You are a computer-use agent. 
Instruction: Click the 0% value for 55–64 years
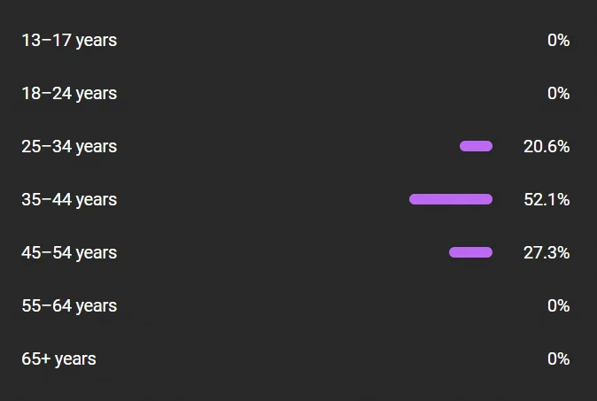559,306
